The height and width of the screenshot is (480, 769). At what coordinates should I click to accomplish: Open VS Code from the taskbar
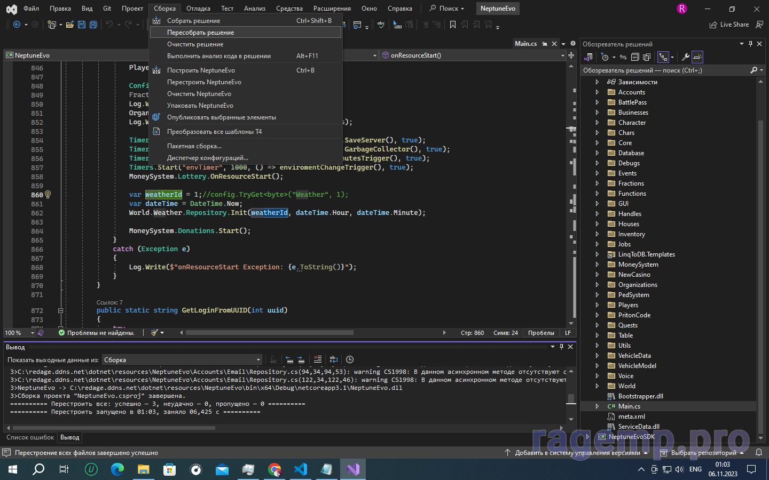pyautogui.click(x=301, y=469)
